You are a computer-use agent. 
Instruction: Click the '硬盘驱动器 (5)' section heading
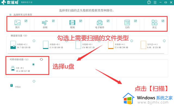pyautogui.click(x=19, y=35)
